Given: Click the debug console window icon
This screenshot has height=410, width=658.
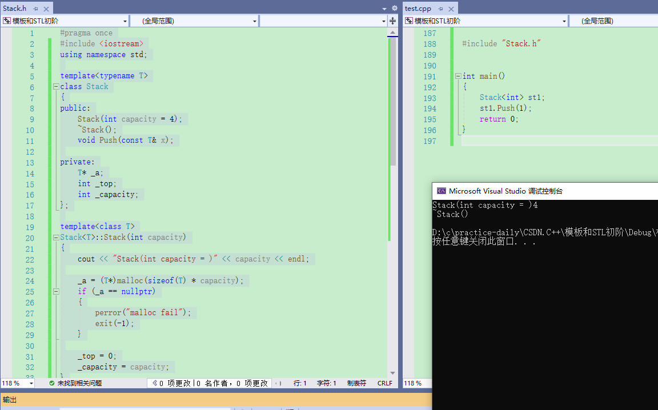Looking at the screenshot, I should 442,191.
